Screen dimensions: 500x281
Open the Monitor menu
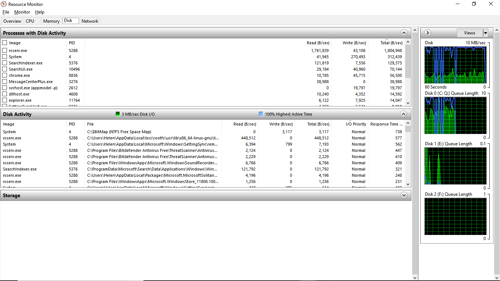coord(22,12)
